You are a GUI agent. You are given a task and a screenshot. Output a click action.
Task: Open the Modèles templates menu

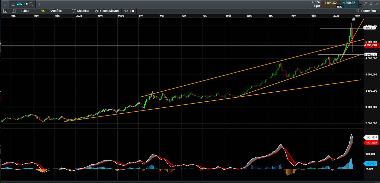(x=80, y=11)
